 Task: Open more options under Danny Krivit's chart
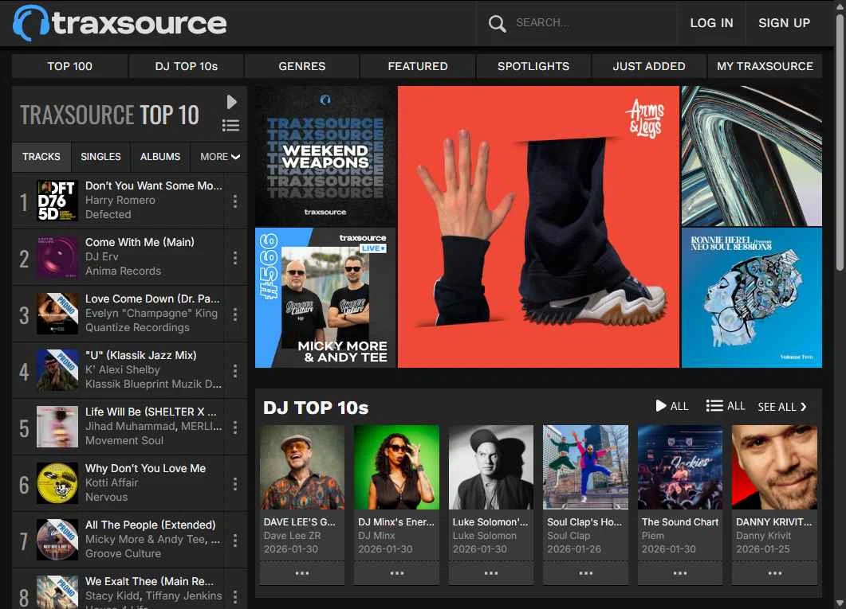click(774, 573)
